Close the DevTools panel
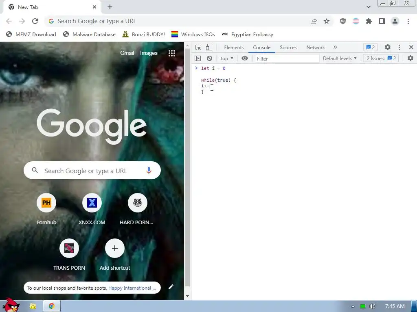 pyautogui.click(x=411, y=47)
